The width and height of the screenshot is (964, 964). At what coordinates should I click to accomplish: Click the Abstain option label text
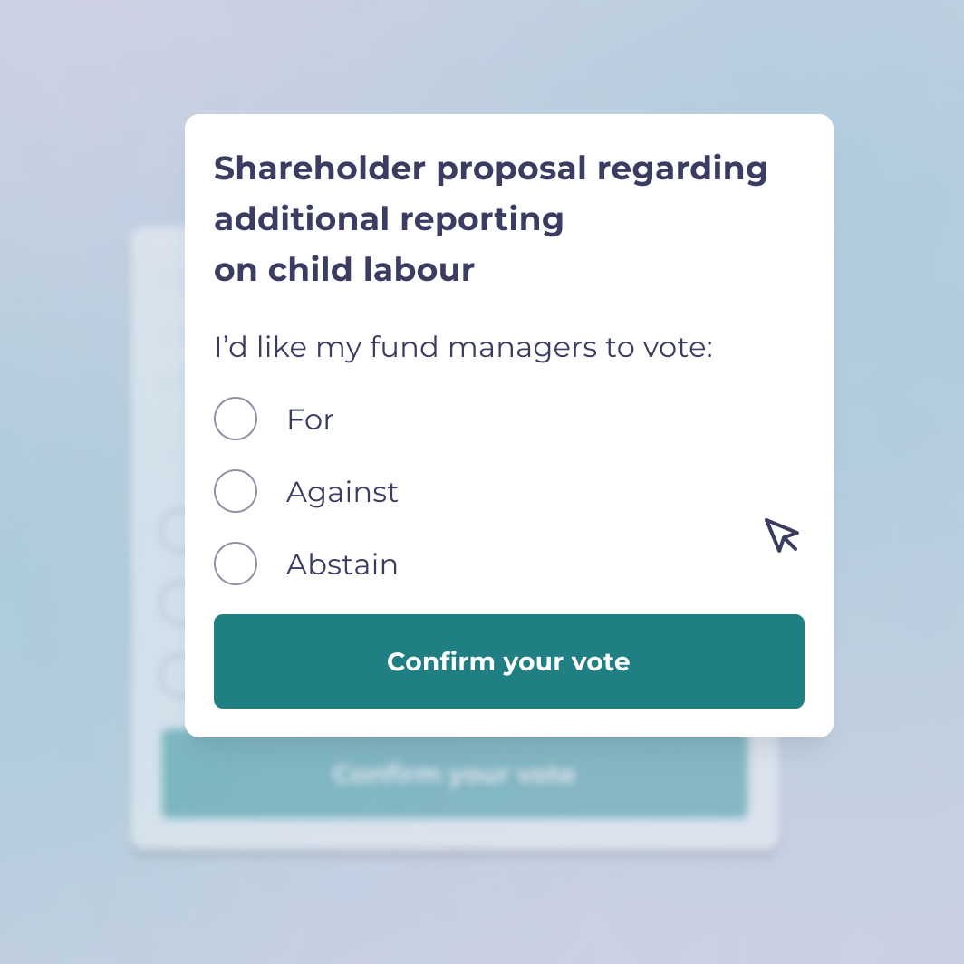point(342,564)
